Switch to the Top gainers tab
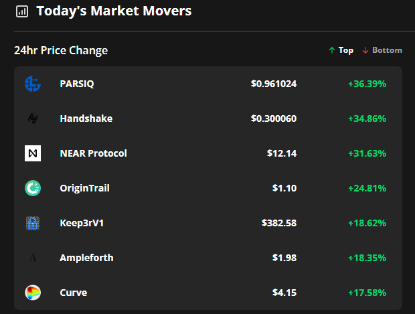The image size is (415, 314). tap(341, 50)
